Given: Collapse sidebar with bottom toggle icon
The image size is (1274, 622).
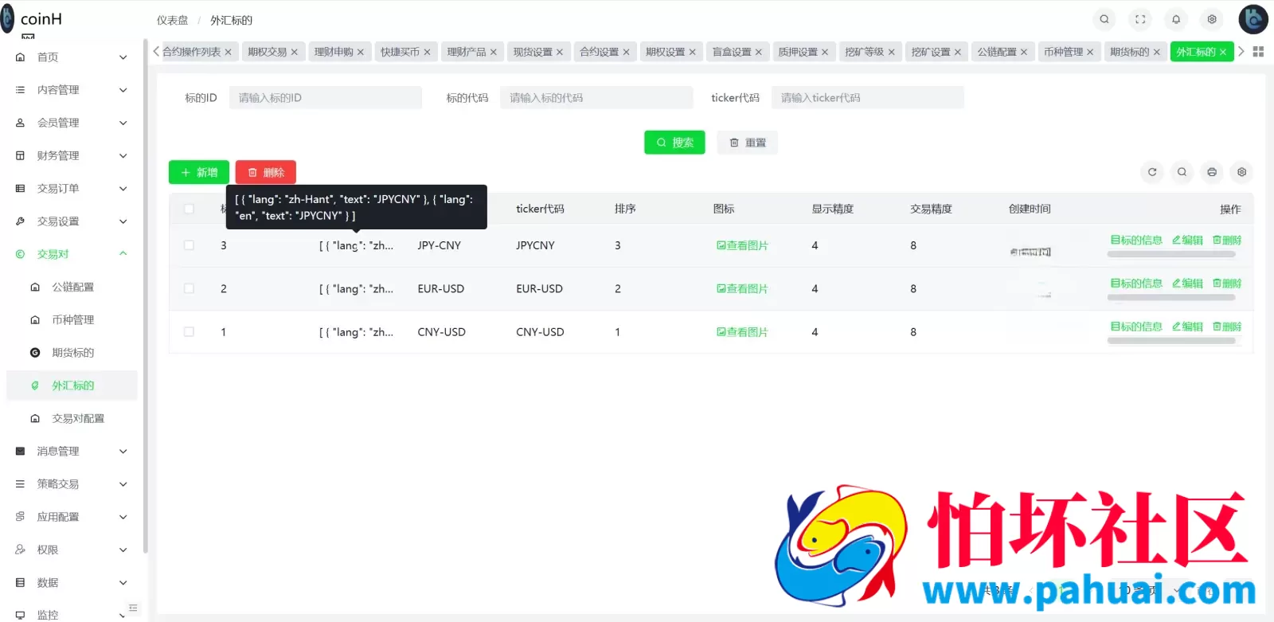Looking at the screenshot, I should pos(133,608).
